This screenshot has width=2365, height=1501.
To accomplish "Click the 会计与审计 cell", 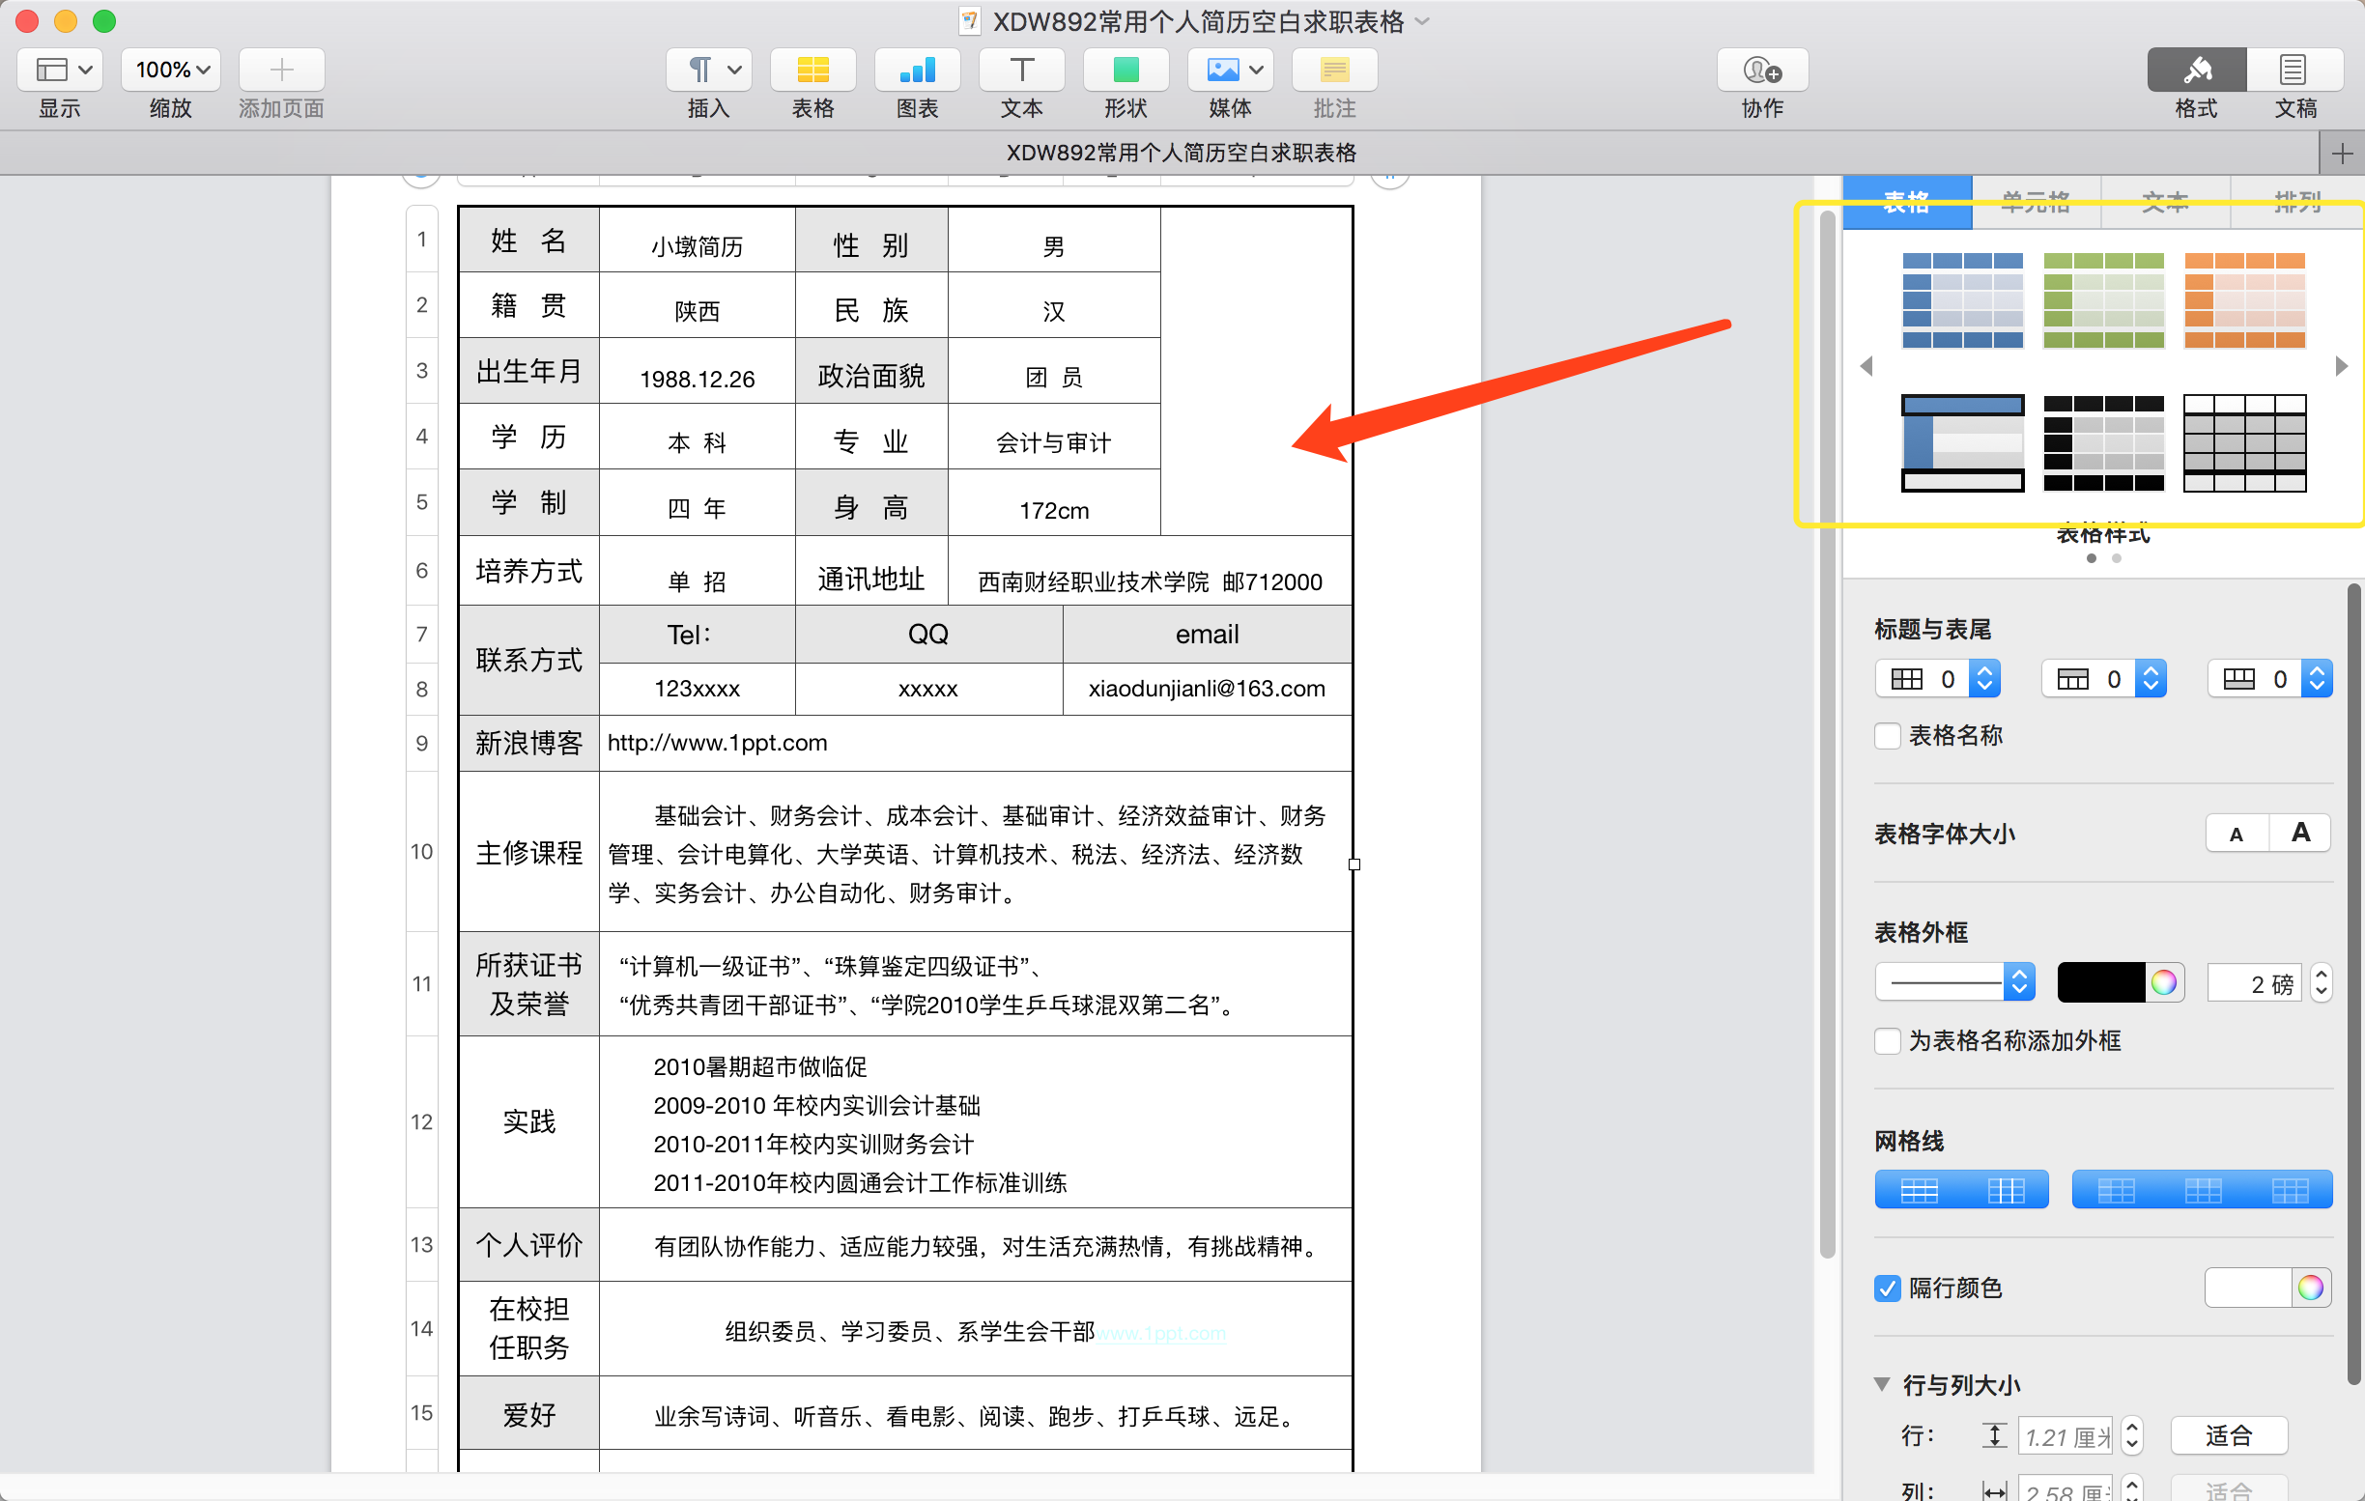I will [x=1053, y=437].
